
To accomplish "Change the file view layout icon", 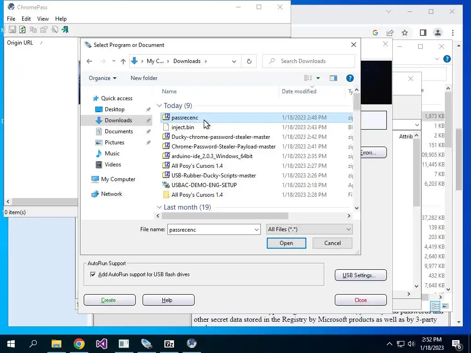I will coord(308,78).
